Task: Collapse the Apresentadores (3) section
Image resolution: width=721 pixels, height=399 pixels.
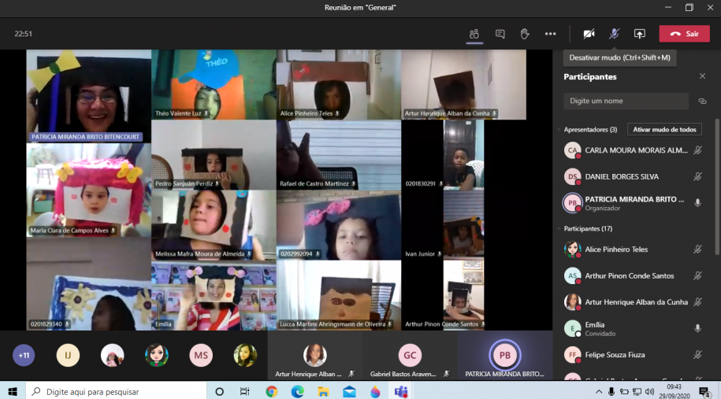Action: click(x=559, y=130)
